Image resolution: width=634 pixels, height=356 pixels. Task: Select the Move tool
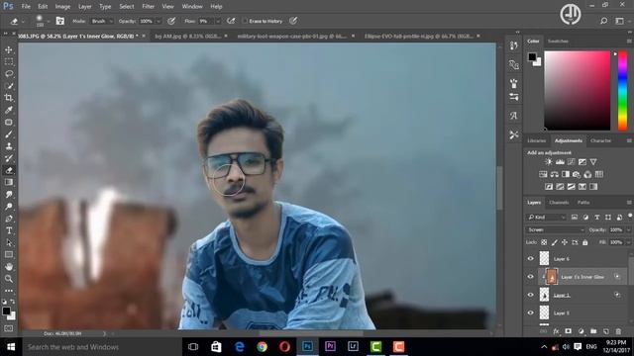9,49
